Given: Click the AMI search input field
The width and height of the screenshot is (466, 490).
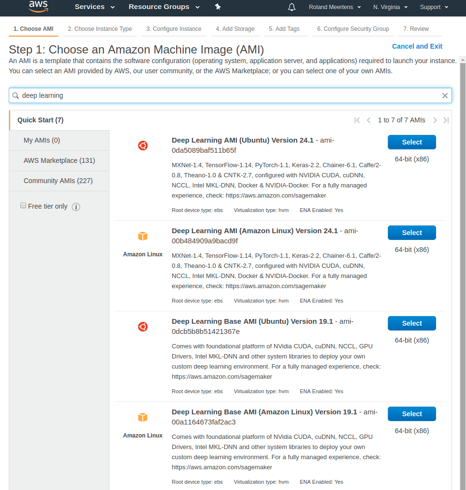Looking at the screenshot, I should coord(227,95).
